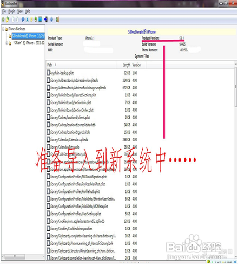The image size is (238, 264).
Task: Click the yellow note toolbar icon
Action: click(x=31, y=20)
